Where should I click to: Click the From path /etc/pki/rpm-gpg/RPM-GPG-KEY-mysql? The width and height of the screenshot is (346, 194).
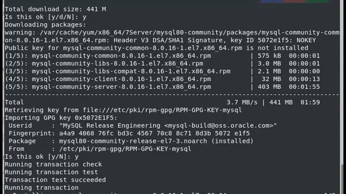click(125, 149)
